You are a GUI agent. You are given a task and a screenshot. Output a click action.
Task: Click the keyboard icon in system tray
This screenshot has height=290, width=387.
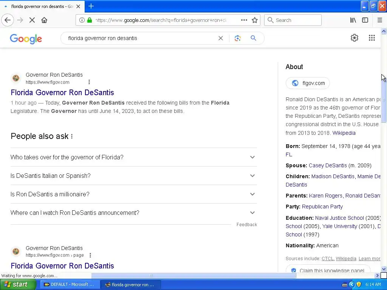pyautogui.click(x=345, y=285)
